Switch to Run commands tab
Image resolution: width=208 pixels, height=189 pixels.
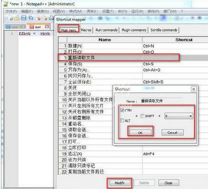[106, 30]
